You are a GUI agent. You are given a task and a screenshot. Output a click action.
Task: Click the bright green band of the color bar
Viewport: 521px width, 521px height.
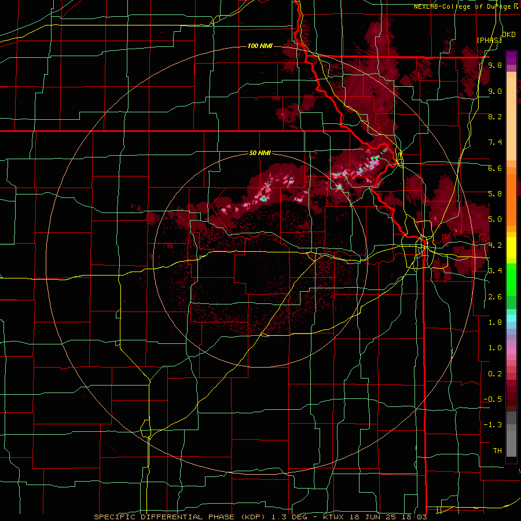(x=511, y=280)
